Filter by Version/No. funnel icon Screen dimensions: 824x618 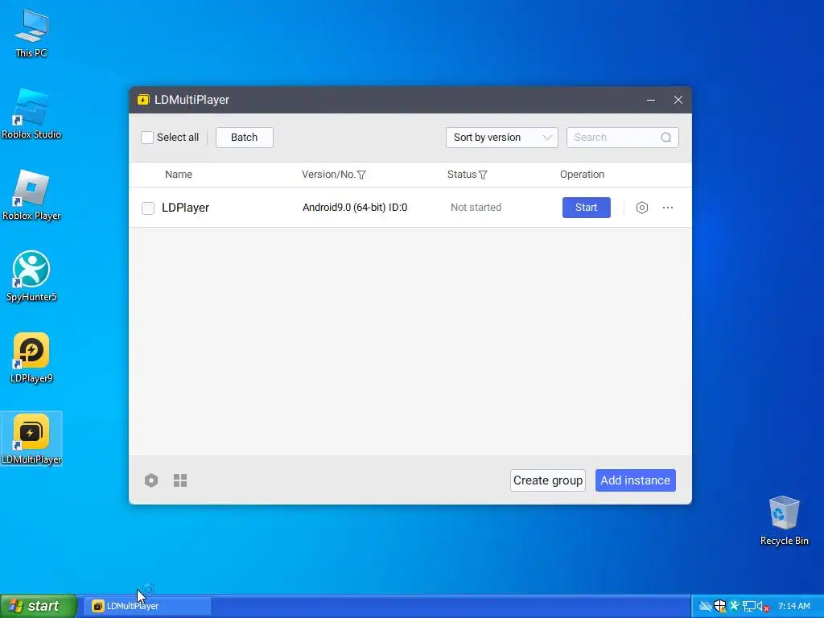click(361, 175)
